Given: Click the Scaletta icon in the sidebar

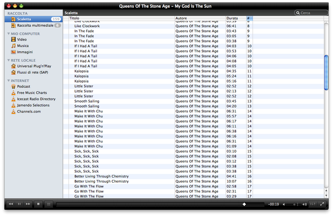Looking at the screenshot, I should point(13,19).
